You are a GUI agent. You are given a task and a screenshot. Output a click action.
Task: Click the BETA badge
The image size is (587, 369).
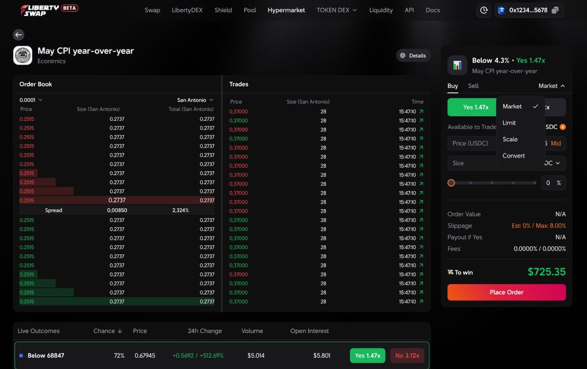coord(69,8)
